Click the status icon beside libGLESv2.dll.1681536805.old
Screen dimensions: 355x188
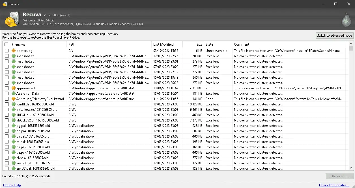click(x=14, y=120)
